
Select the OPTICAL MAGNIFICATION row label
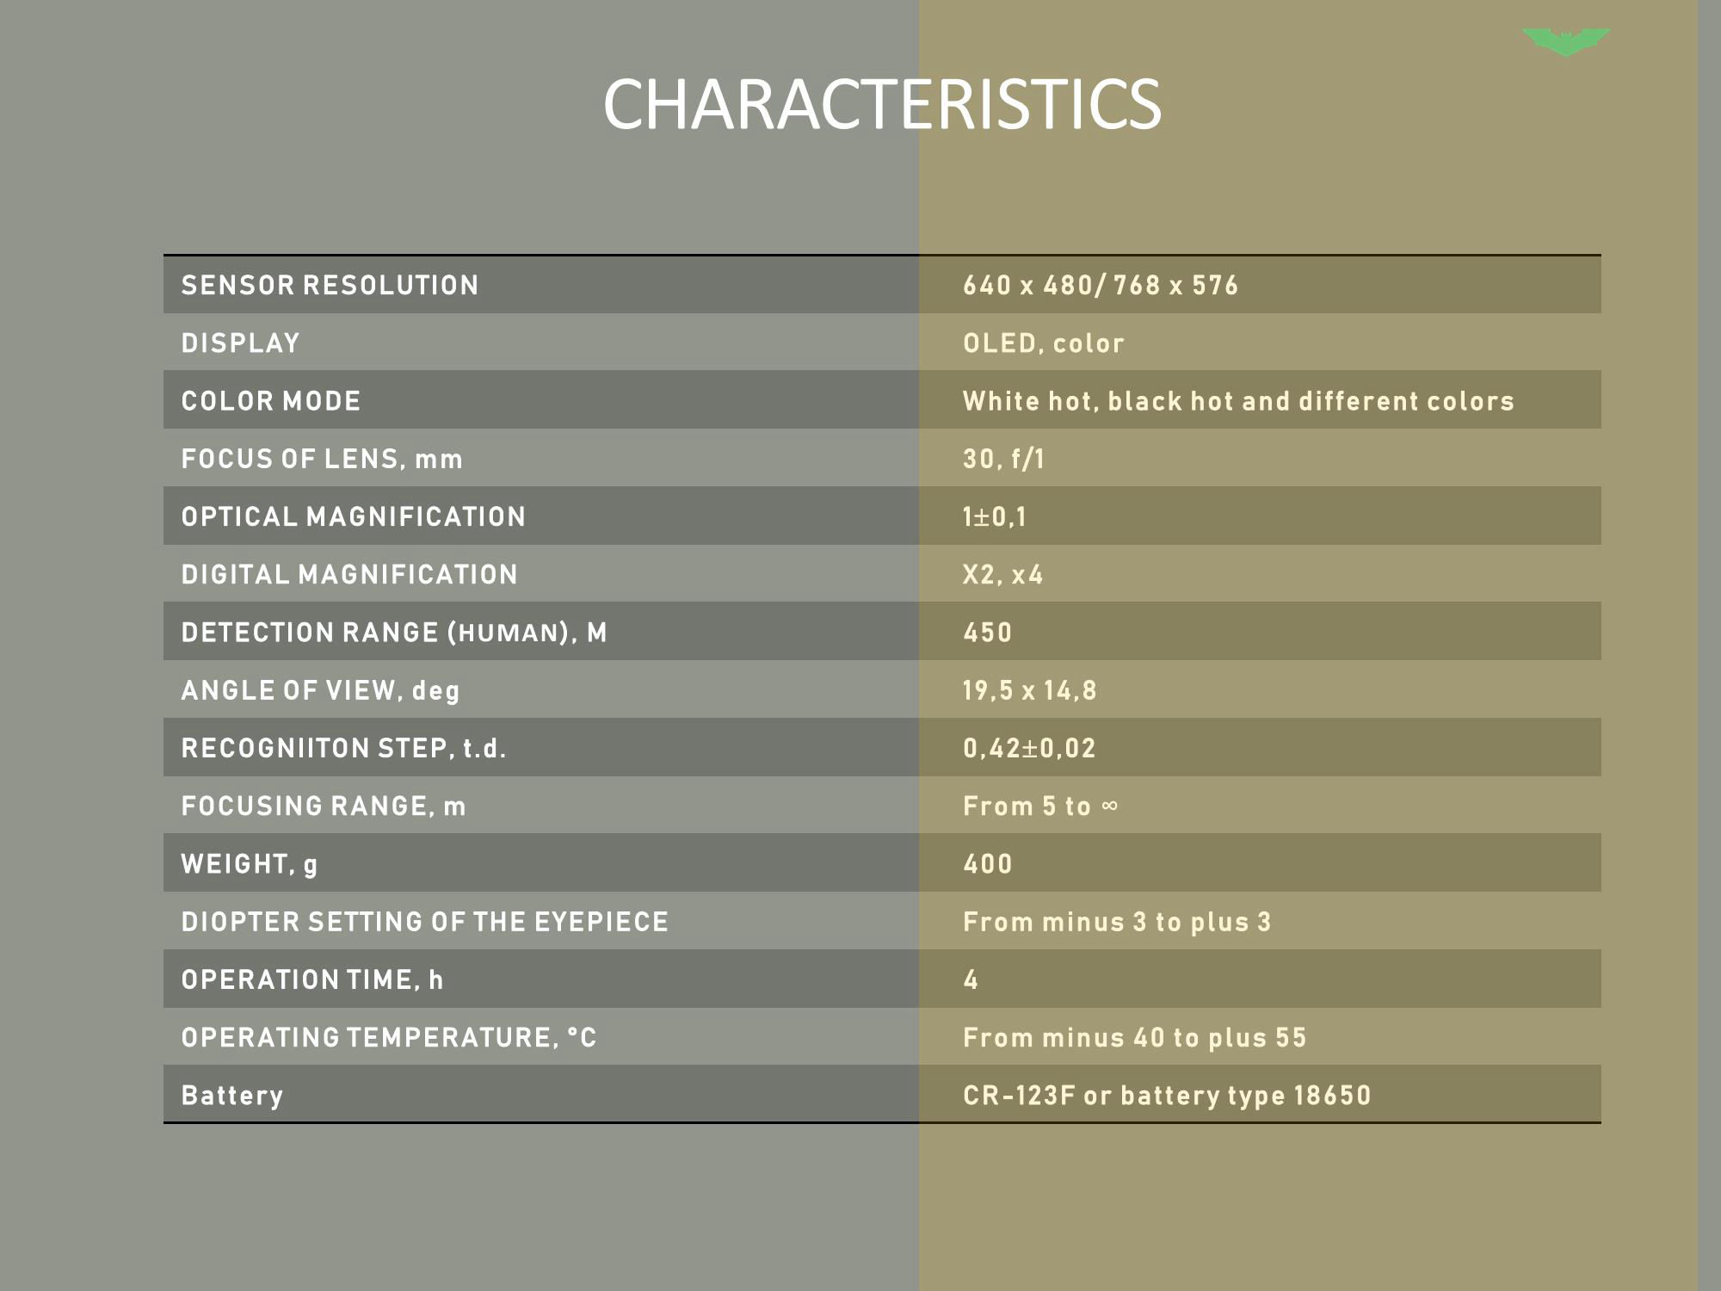[x=354, y=516]
